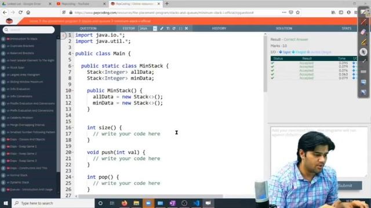Open the Firefox library icon

point(333,13)
